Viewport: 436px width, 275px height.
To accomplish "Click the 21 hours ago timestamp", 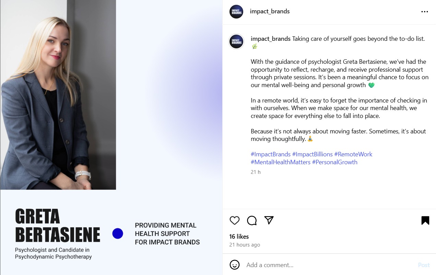I will tap(245, 245).
